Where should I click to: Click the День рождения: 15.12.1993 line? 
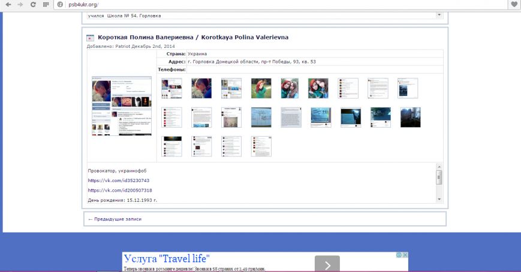[x=122, y=200]
